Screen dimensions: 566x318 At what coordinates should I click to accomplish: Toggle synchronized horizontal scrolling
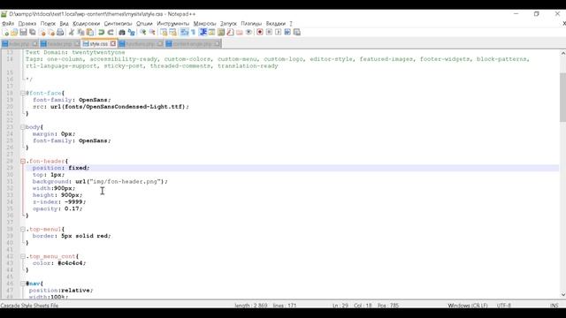pos(173,33)
